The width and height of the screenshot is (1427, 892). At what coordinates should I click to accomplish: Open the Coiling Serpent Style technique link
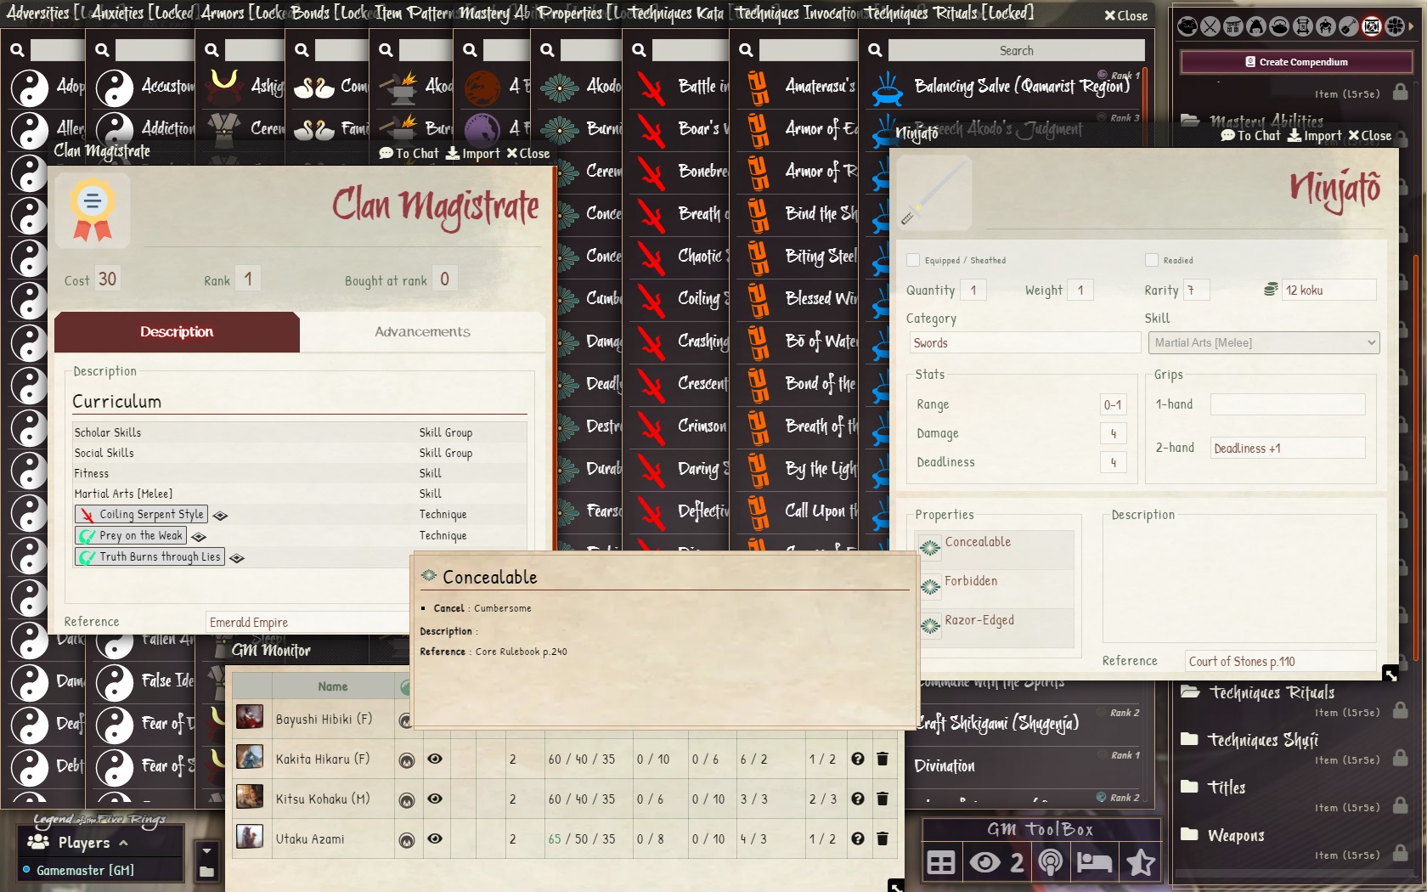(151, 514)
